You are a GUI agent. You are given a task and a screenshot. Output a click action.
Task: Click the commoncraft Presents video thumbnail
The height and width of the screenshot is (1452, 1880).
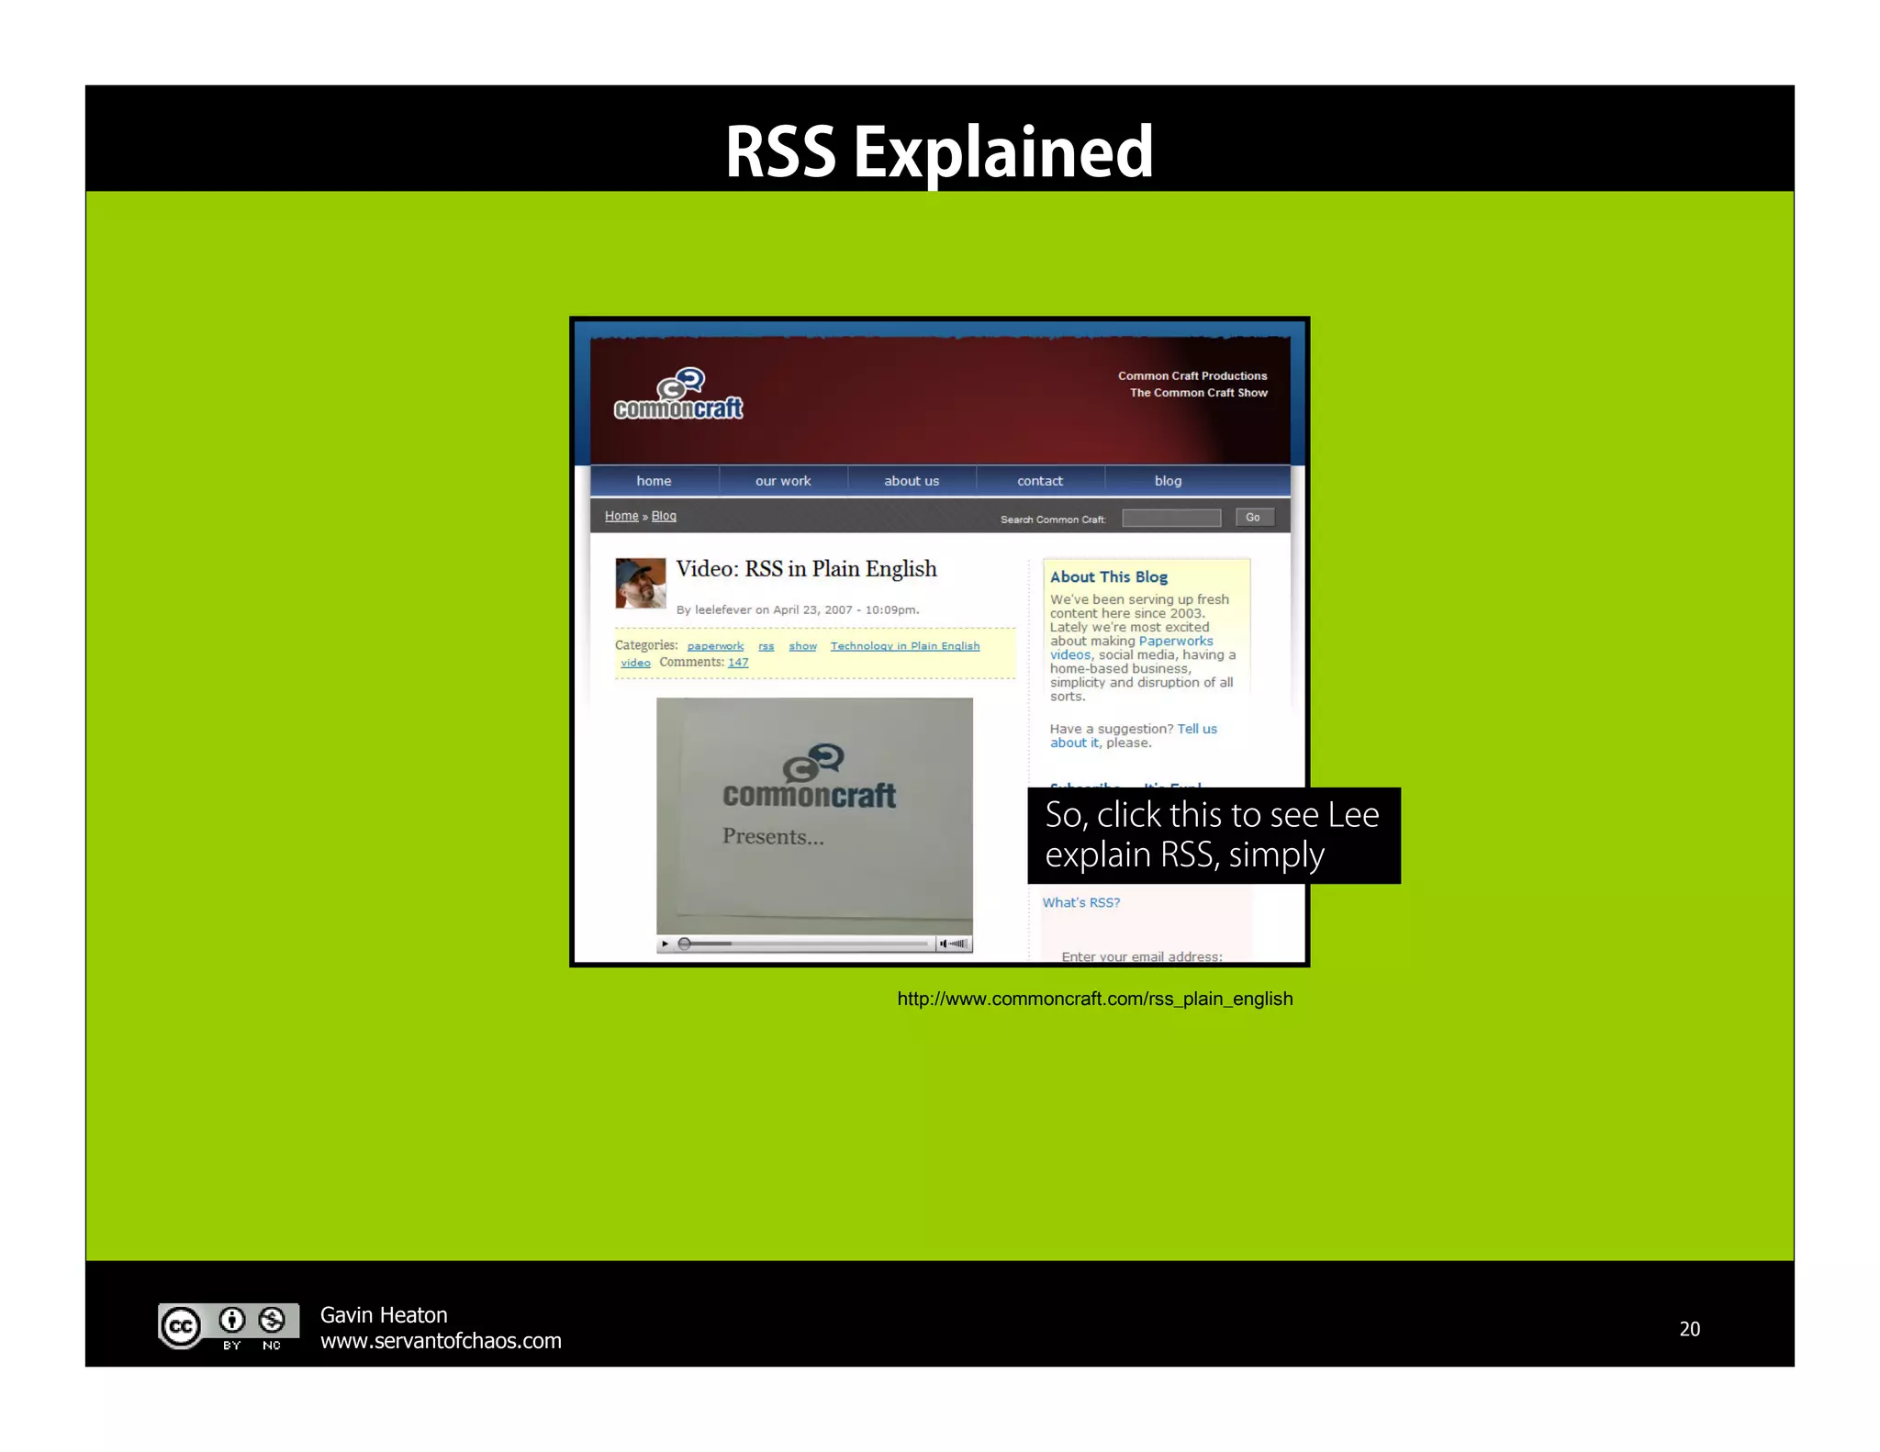814,815
